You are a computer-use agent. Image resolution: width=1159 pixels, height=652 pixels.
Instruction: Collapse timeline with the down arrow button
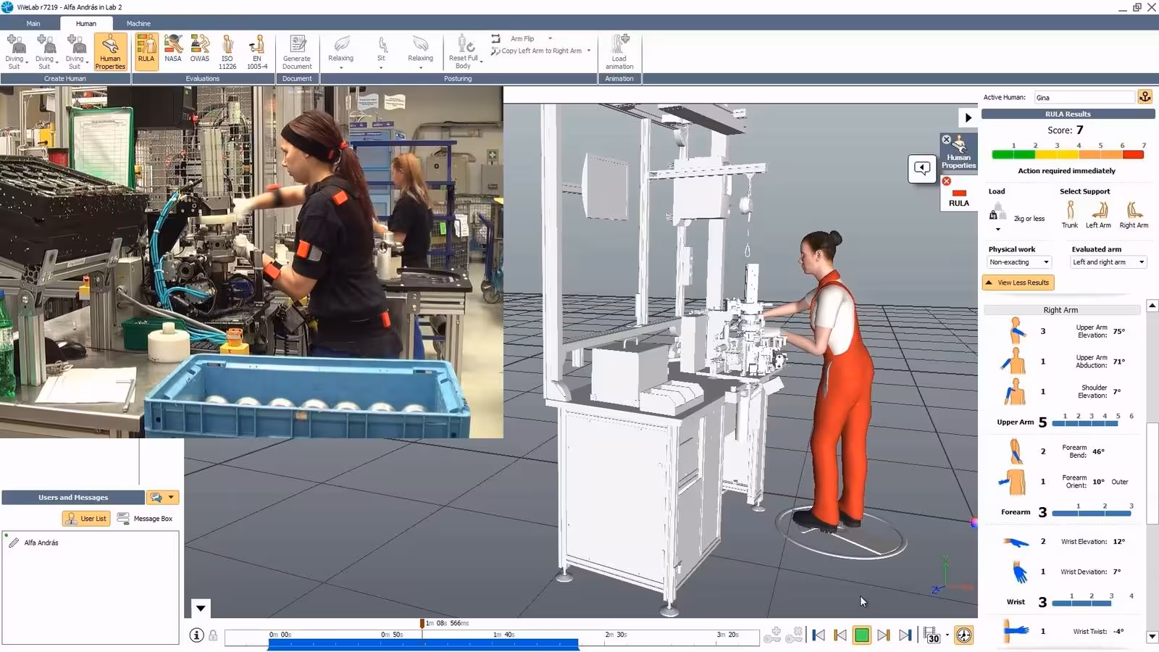coord(201,608)
